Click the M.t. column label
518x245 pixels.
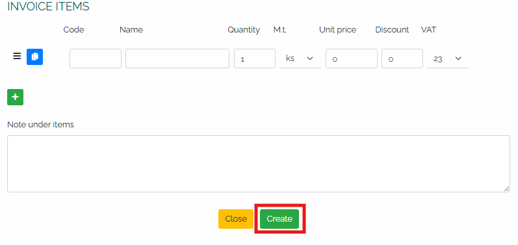tap(280, 30)
